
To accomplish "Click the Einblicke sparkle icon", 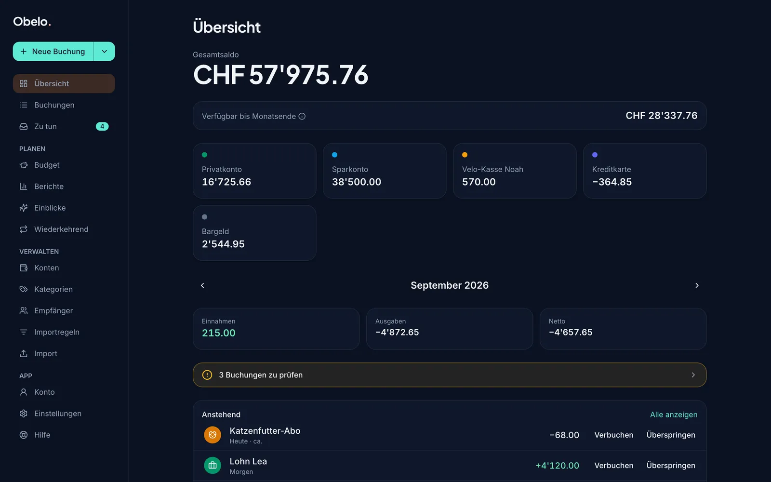I will click(x=23, y=208).
